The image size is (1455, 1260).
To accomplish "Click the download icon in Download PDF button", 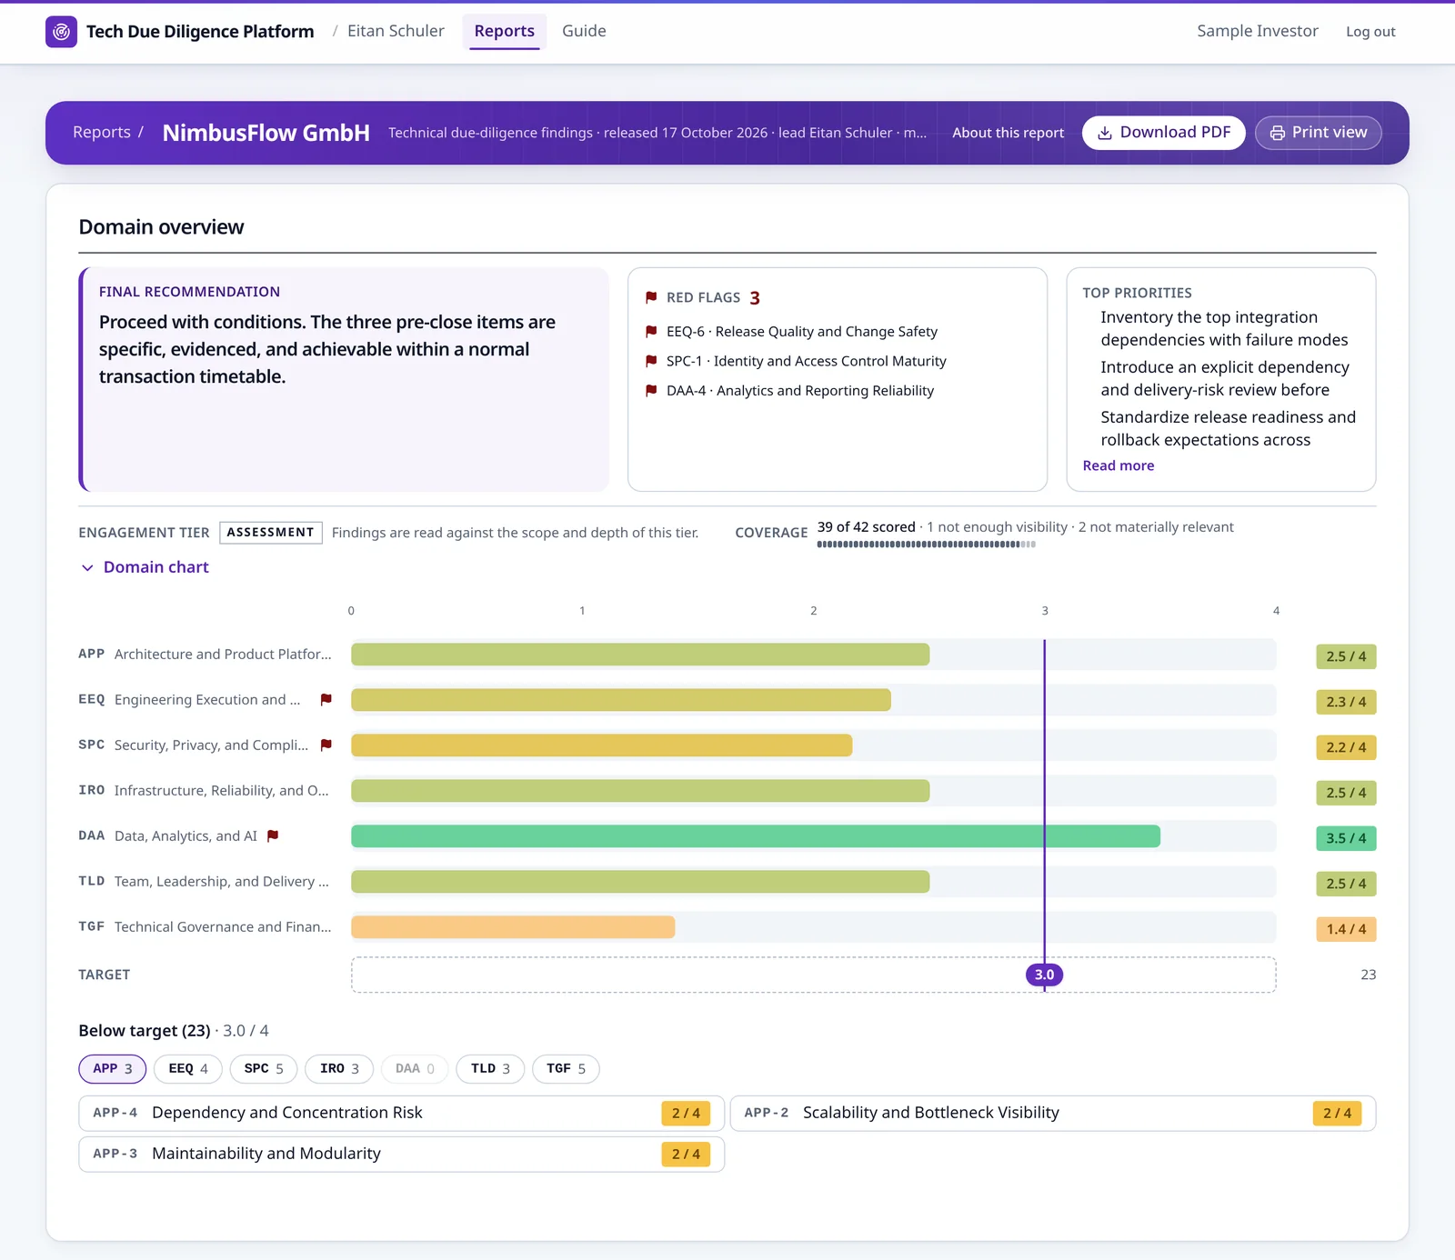I will (x=1105, y=133).
